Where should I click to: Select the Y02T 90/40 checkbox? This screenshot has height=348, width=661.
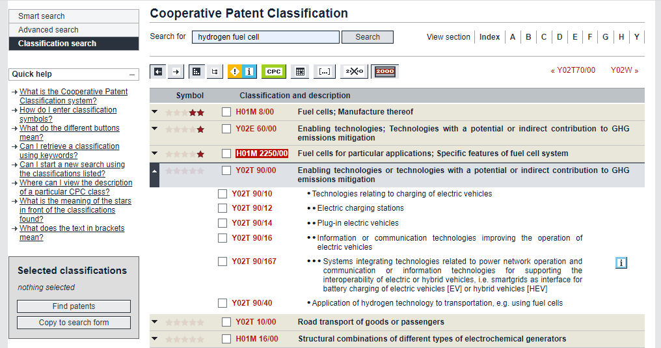click(223, 303)
